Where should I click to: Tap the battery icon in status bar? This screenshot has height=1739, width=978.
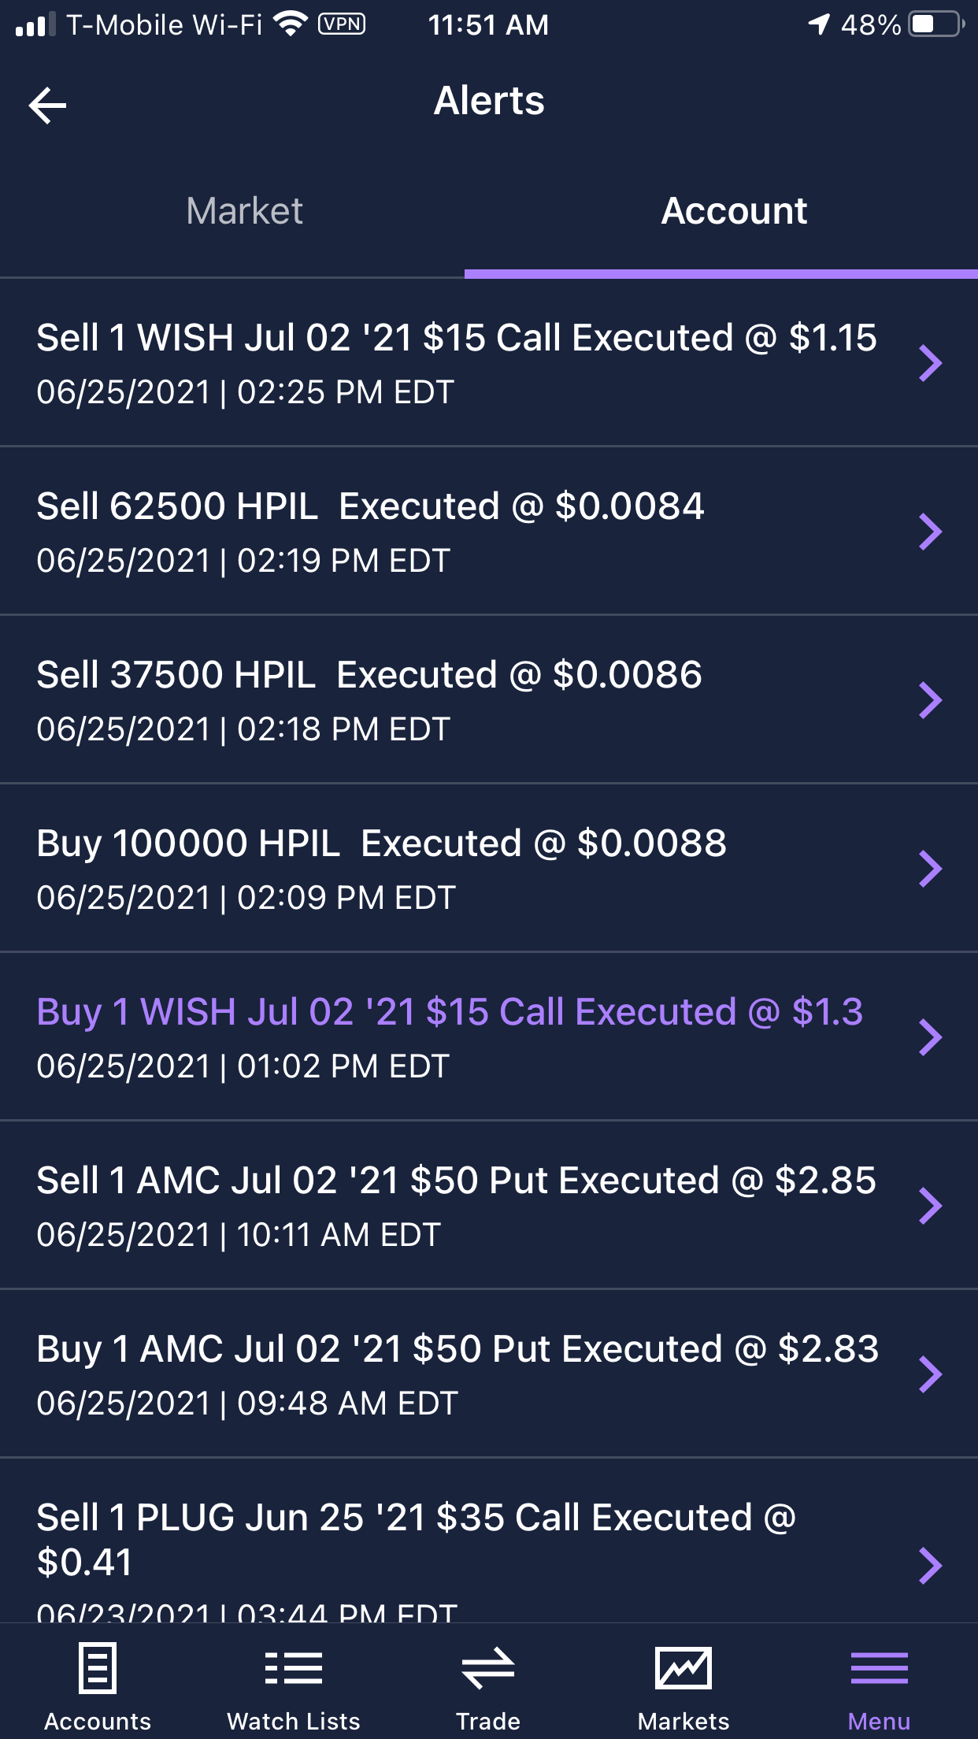point(935,24)
